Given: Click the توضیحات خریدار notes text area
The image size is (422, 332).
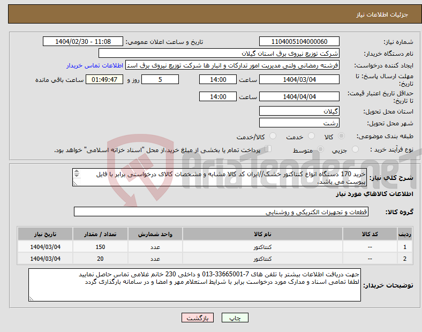Looking at the screenshot, I should [194, 285].
